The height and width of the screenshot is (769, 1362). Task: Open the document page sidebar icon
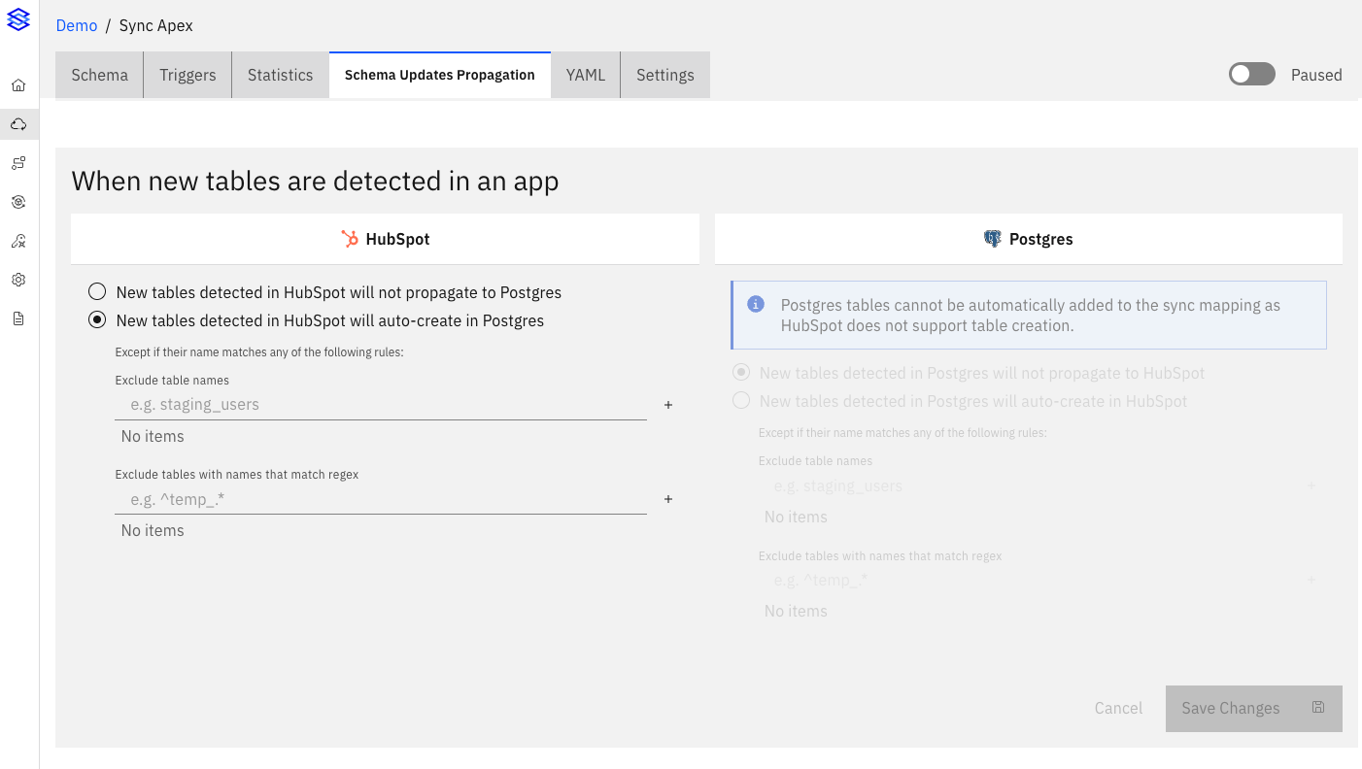18,318
